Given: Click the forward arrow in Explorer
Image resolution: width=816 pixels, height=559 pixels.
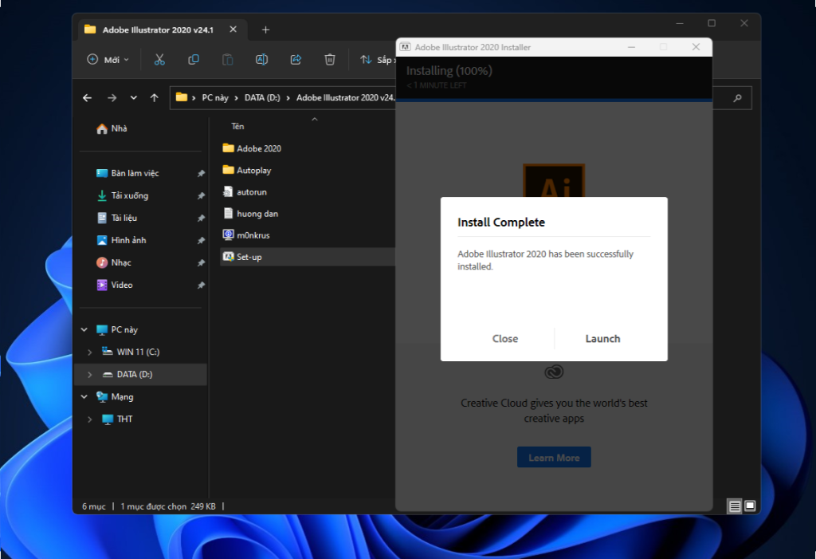Looking at the screenshot, I should pyautogui.click(x=112, y=98).
